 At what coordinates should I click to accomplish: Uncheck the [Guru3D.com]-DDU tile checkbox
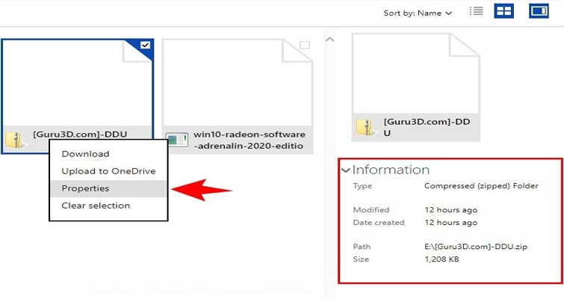click(x=146, y=45)
